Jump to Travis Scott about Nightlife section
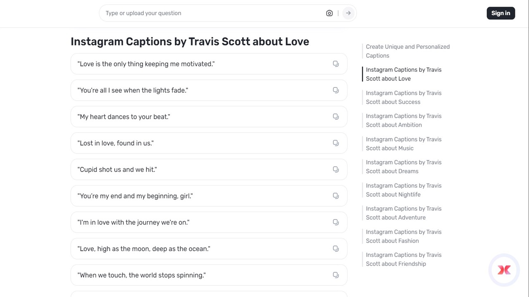Viewport: 529px width, 297px height. coord(403,190)
